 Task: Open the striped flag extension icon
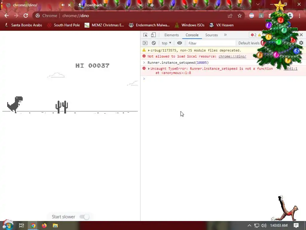coord(252,16)
